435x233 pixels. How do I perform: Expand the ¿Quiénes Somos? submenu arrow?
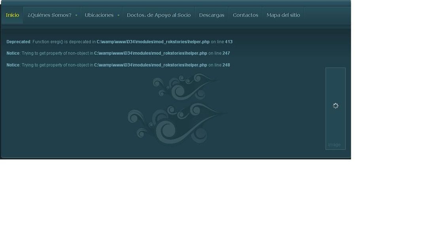[76, 15]
